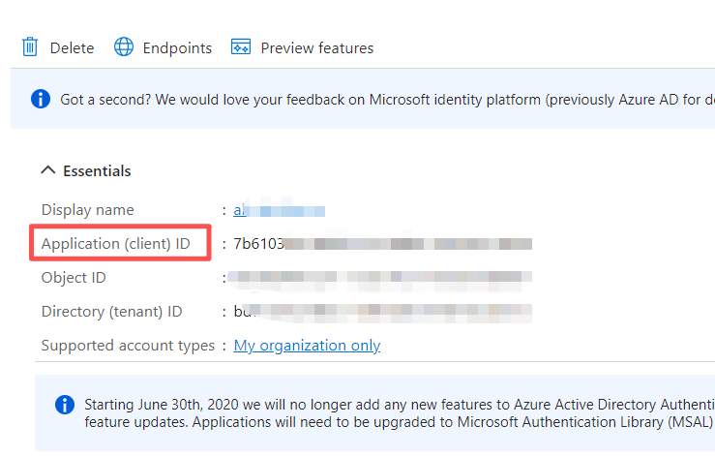715x456 pixels.
Task: Click the Preview features icon
Action: pos(241,47)
